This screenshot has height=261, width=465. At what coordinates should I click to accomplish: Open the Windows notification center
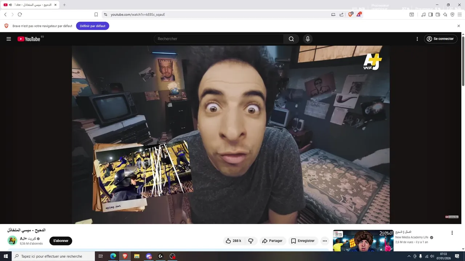pyautogui.click(x=457, y=256)
